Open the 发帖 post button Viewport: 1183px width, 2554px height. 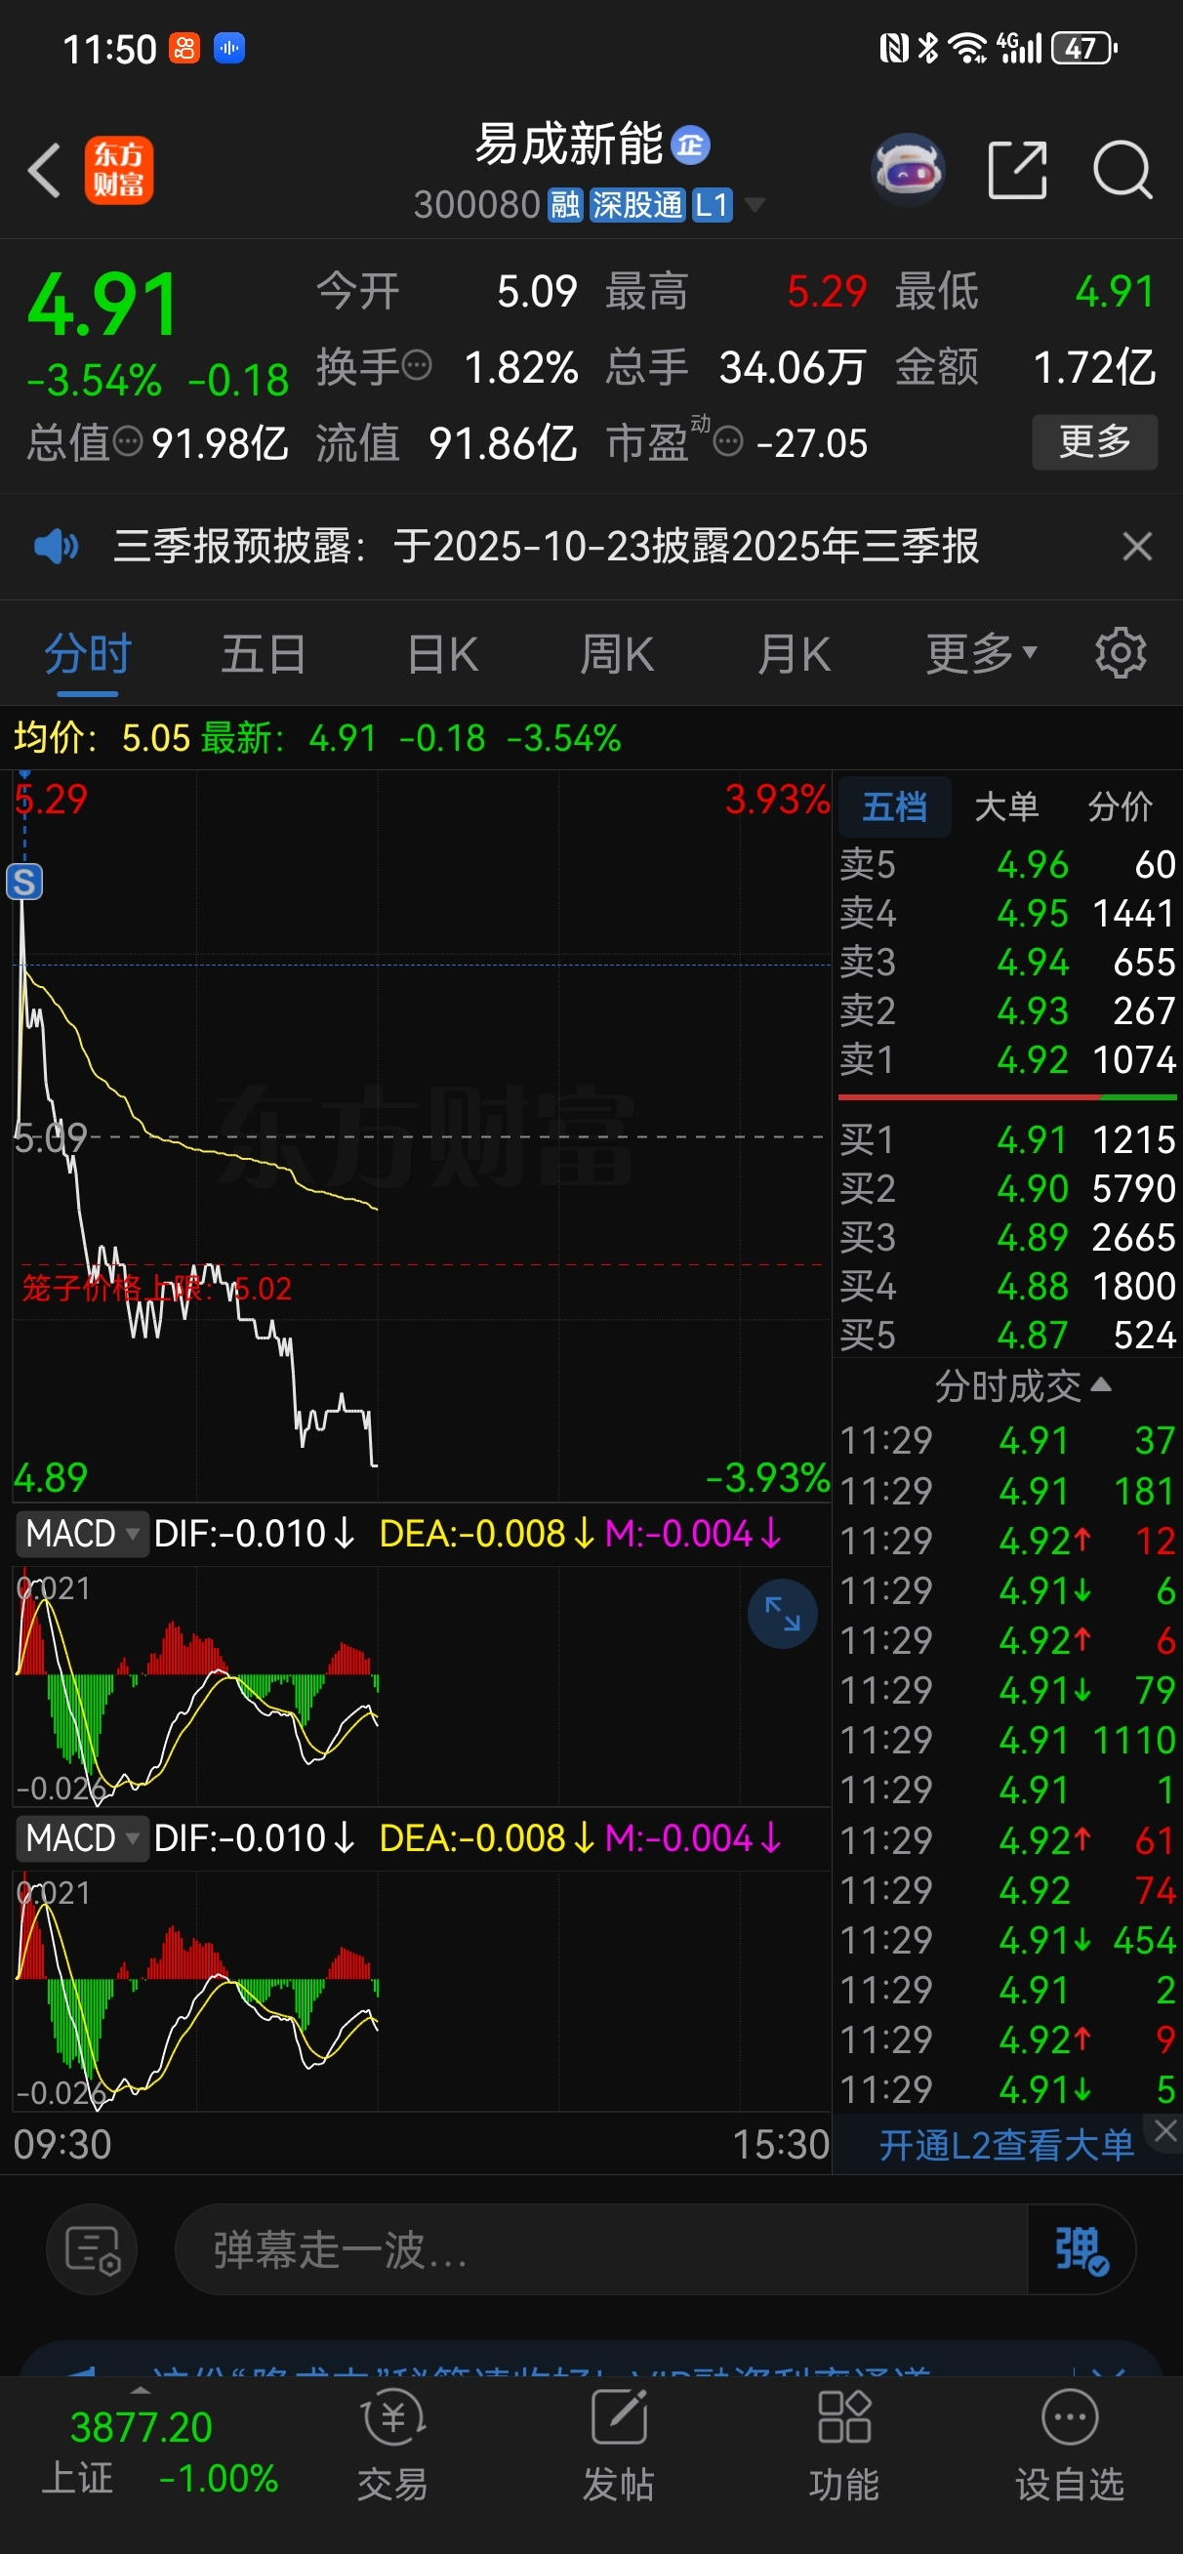[x=619, y=2445]
